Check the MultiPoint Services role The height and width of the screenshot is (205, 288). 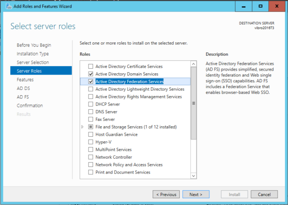(x=91, y=149)
